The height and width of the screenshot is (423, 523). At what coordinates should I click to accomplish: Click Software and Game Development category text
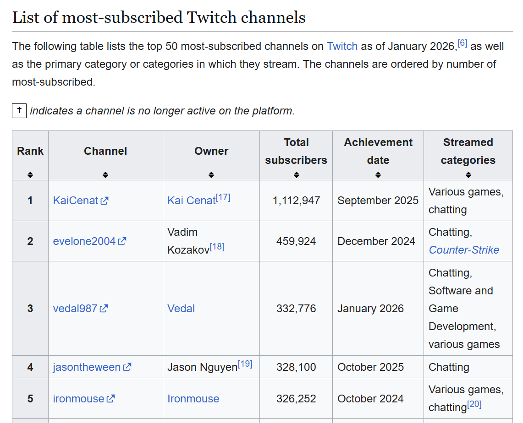[x=462, y=309]
